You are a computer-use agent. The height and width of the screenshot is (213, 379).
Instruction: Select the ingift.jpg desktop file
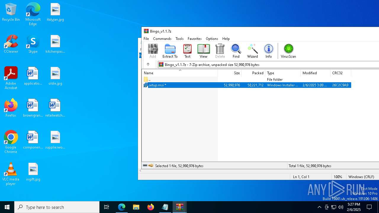tap(33, 172)
